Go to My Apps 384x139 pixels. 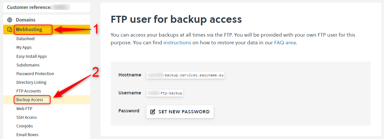pos(24,47)
